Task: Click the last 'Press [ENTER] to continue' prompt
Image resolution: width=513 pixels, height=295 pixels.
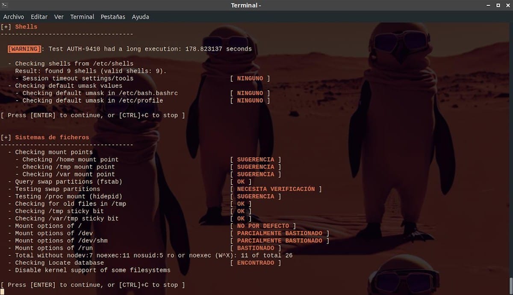Action: pos(93,285)
